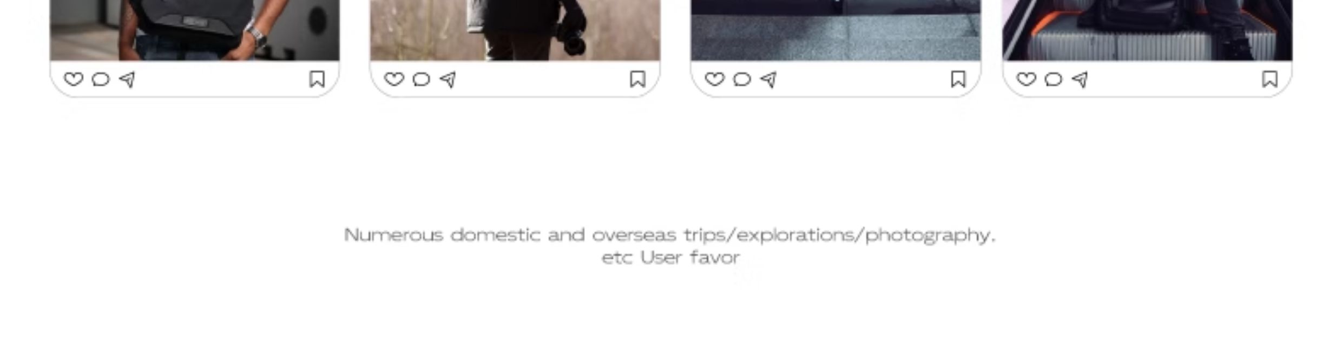Open the third post photo with pavement
This screenshot has height=344, width=1342.
coord(836,30)
